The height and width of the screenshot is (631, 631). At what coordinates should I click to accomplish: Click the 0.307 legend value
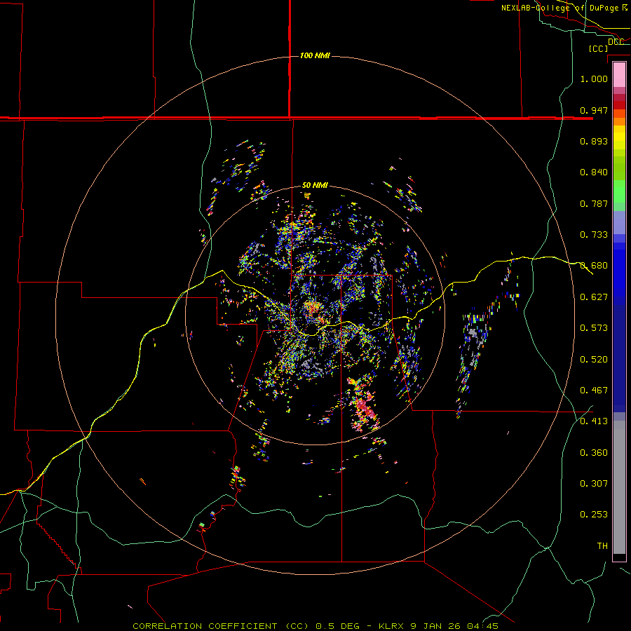[x=594, y=483]
